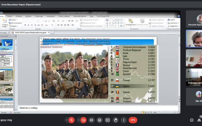This screenshot has height=126, width=202.
Task: Click the Present now screen-share icon
Action: 108,120
